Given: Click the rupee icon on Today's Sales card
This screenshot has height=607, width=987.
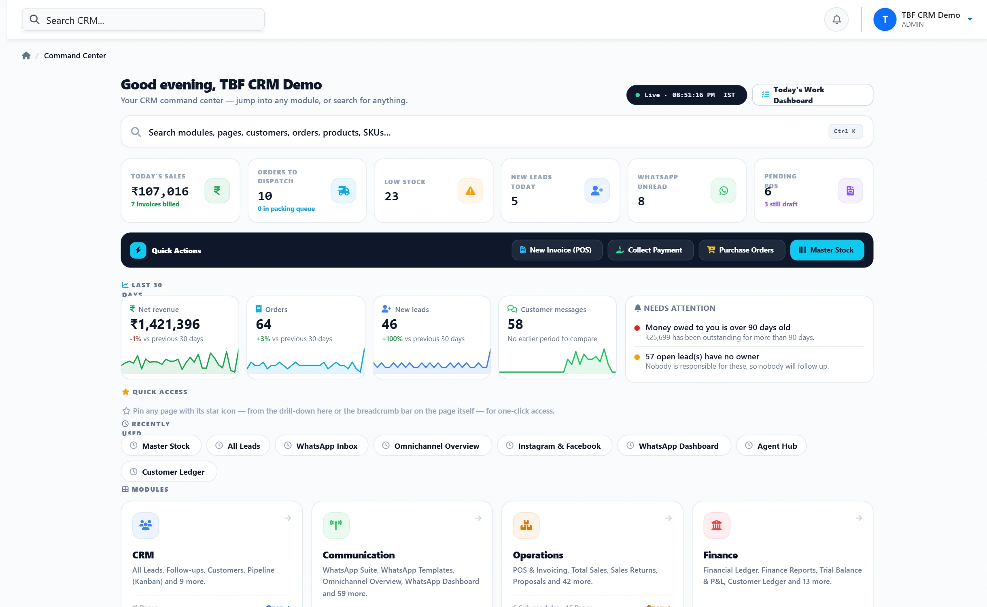Looking at the screenshot, I should (217, 191).
